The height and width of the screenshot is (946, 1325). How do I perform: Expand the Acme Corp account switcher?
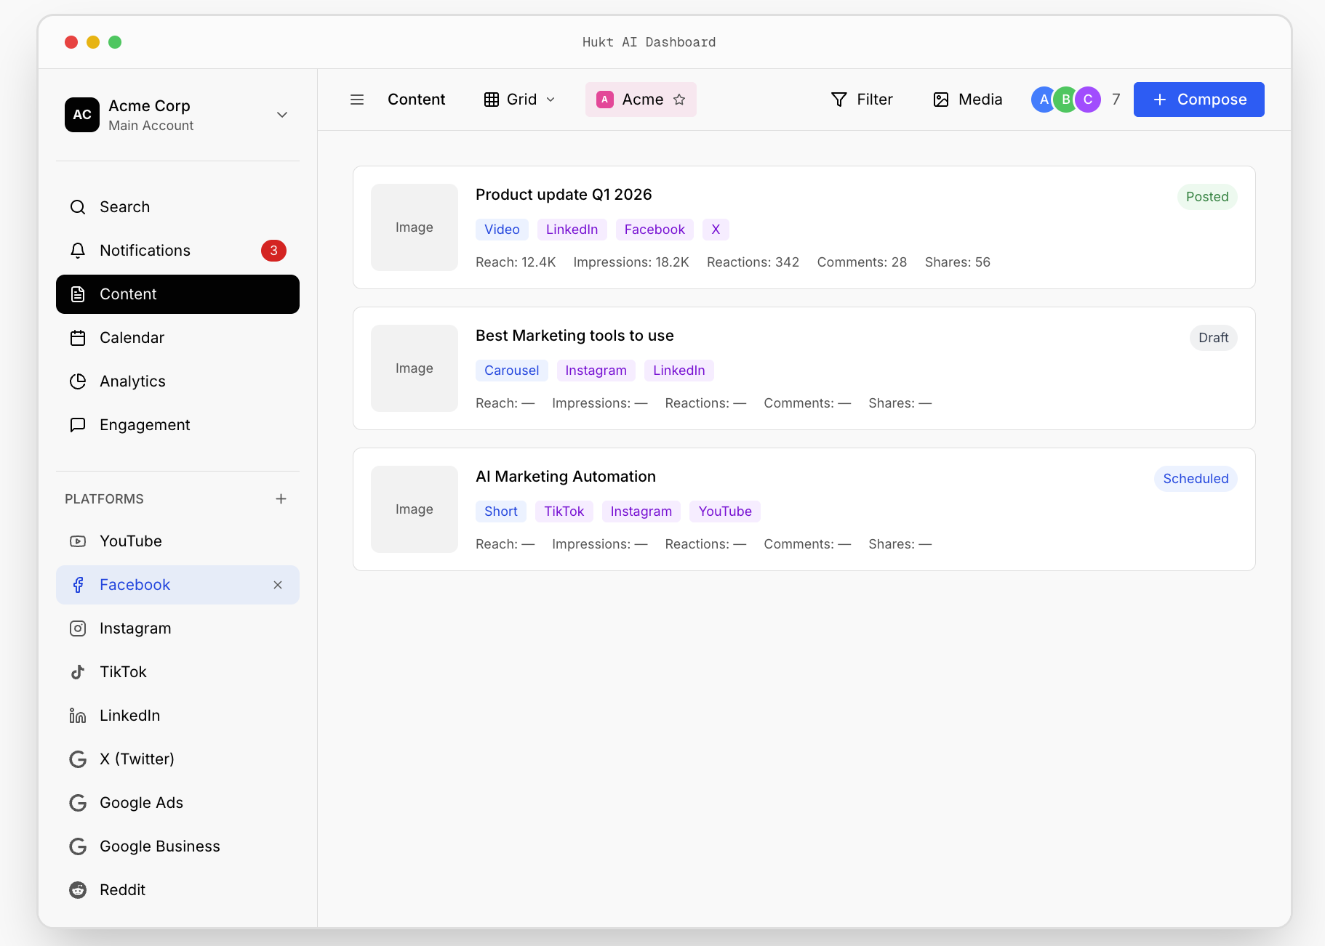click(282, 115)
